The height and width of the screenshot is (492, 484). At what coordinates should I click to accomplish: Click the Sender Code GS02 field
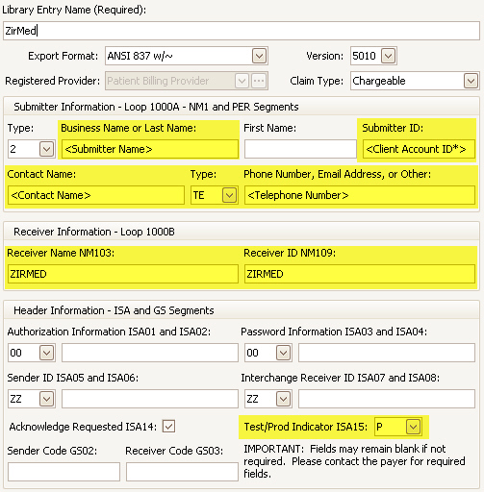point(64,472)
